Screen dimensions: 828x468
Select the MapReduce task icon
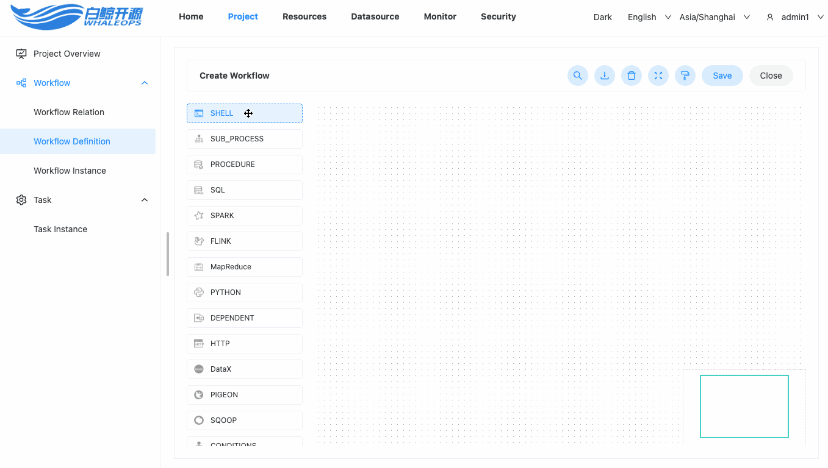pyautogui.click(x=199, y=267)
